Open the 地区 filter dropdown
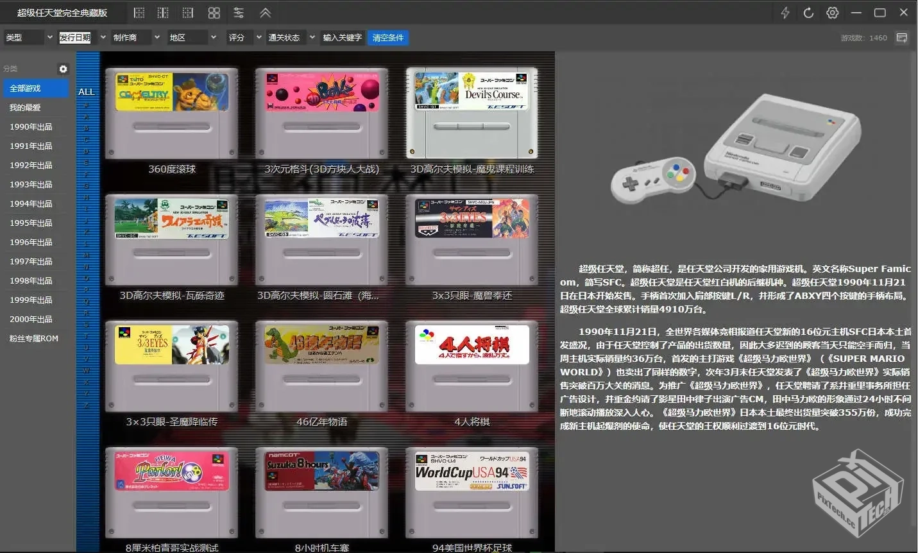Viewport: 918px width, 553px height. tap(190, 37)
